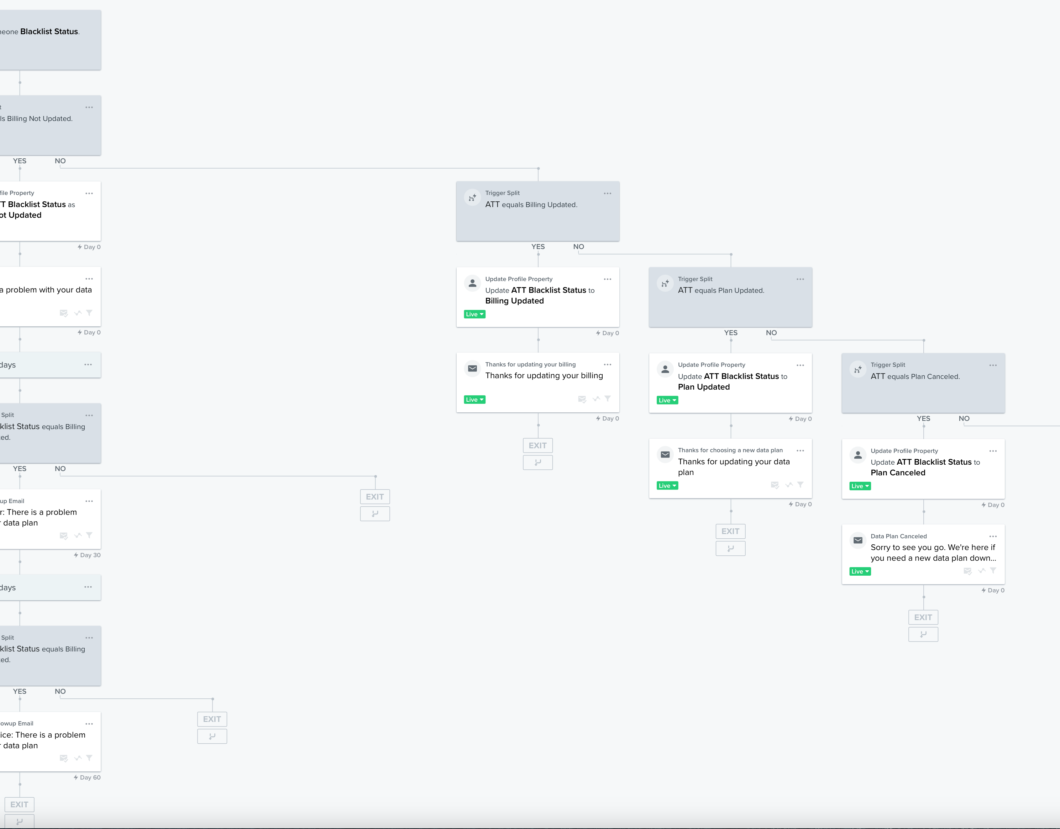Click 'Blacklist Status' text in the top trigger card
This screenshot has width=1060, height=829.
tap(49, 32)
